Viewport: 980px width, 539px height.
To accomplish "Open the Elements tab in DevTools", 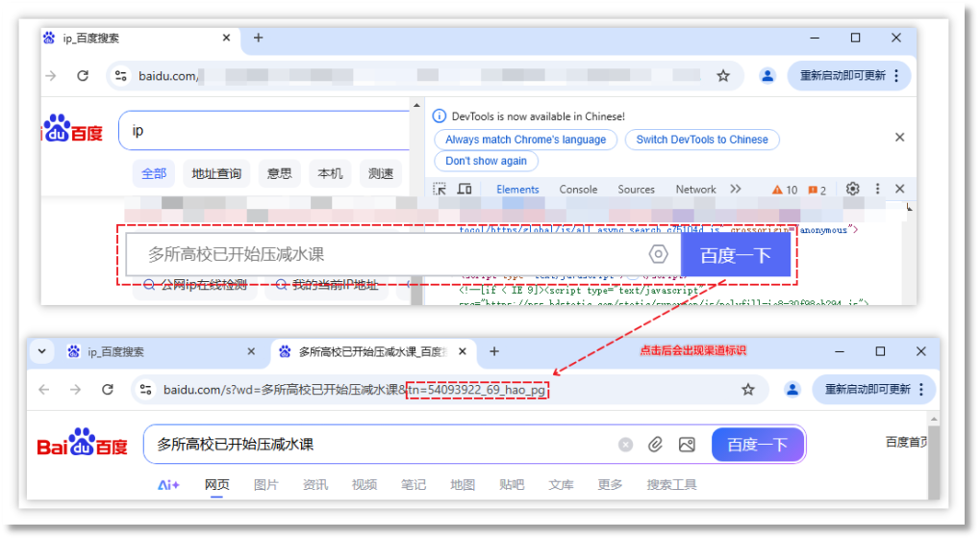I will [517, 189].
